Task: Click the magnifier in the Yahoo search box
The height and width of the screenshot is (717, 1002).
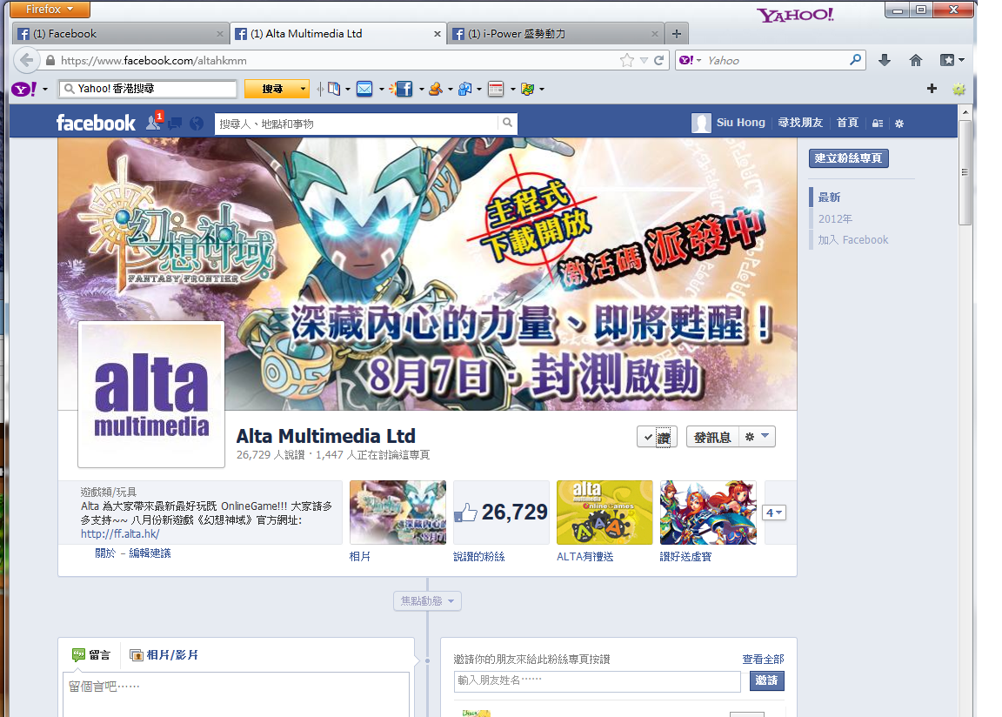Action: click(856, 60)
